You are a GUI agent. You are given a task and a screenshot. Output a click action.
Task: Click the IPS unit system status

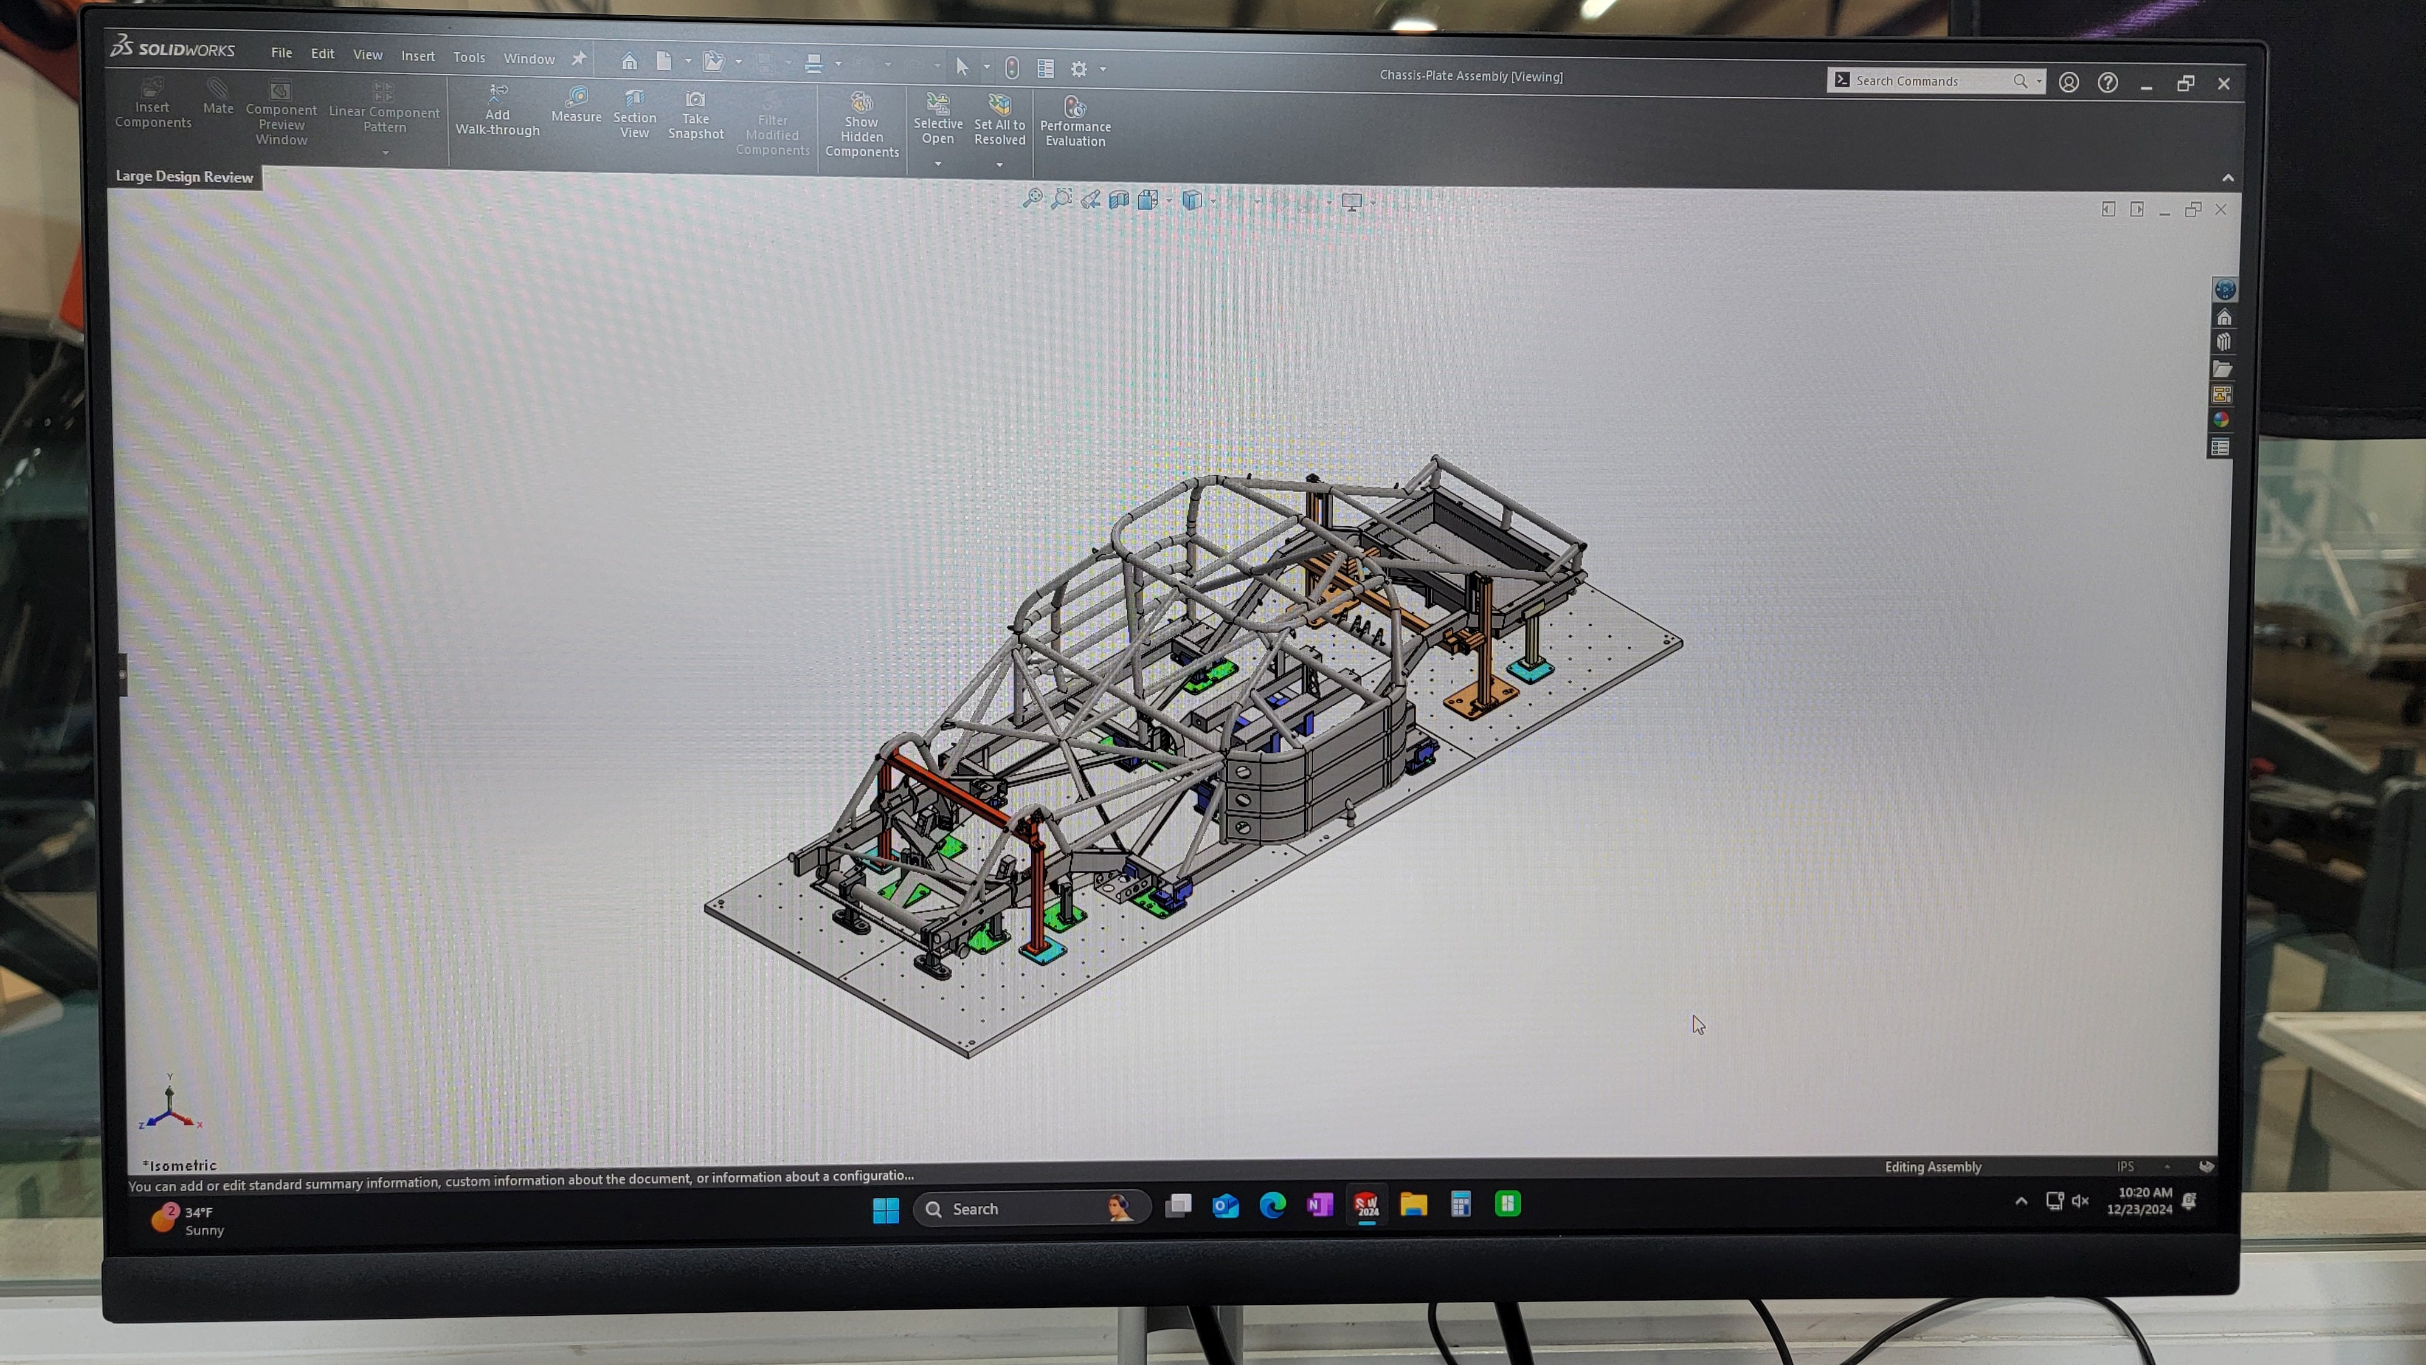tap(2124, 1166)
